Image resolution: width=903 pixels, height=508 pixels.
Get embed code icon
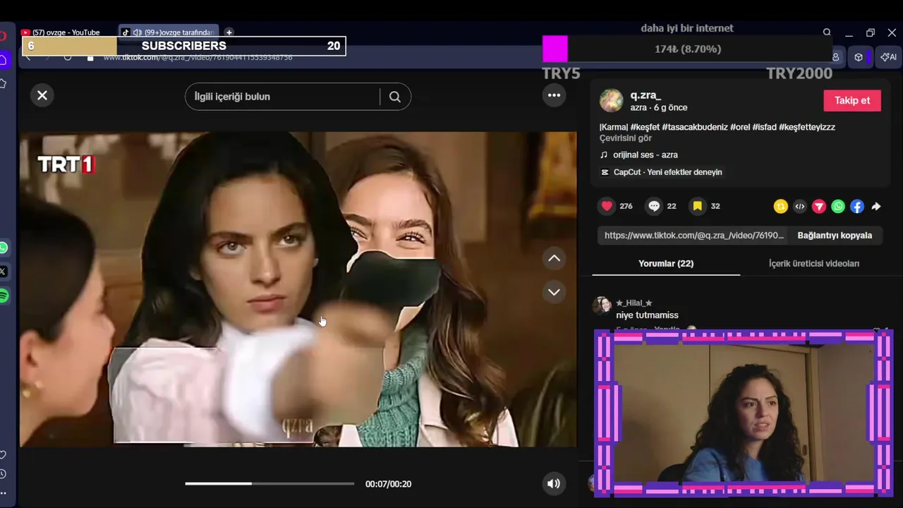click(x=799, y=206)
